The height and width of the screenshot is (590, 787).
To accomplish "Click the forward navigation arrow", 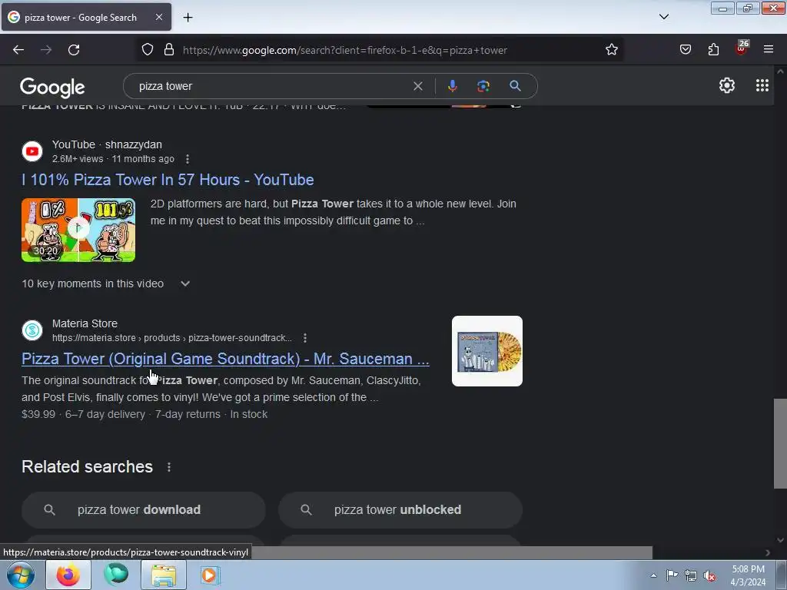I will coord(46,50).
